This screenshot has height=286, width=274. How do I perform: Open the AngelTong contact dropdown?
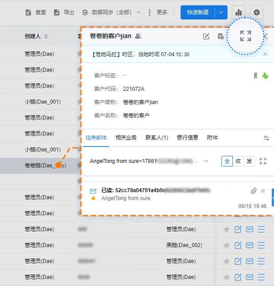click(206, 161)
